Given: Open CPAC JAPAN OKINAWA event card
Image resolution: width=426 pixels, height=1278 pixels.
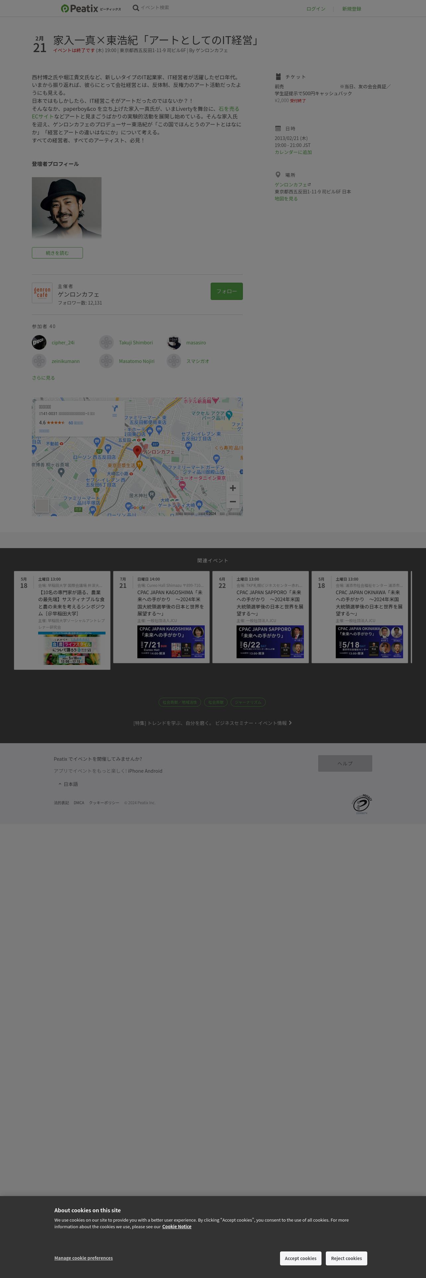Looking at the screenshot, I should click(360, 617).
